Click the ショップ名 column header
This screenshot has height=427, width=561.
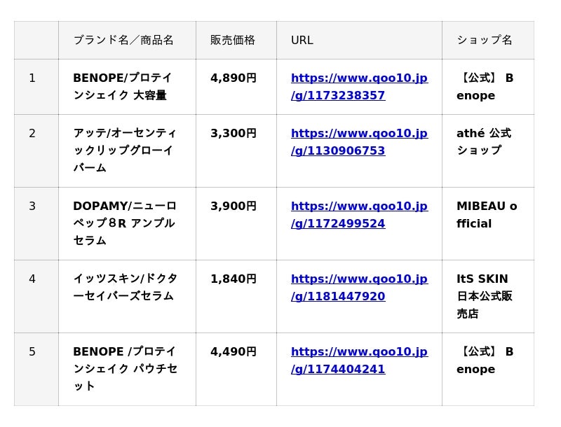[485, 40]
